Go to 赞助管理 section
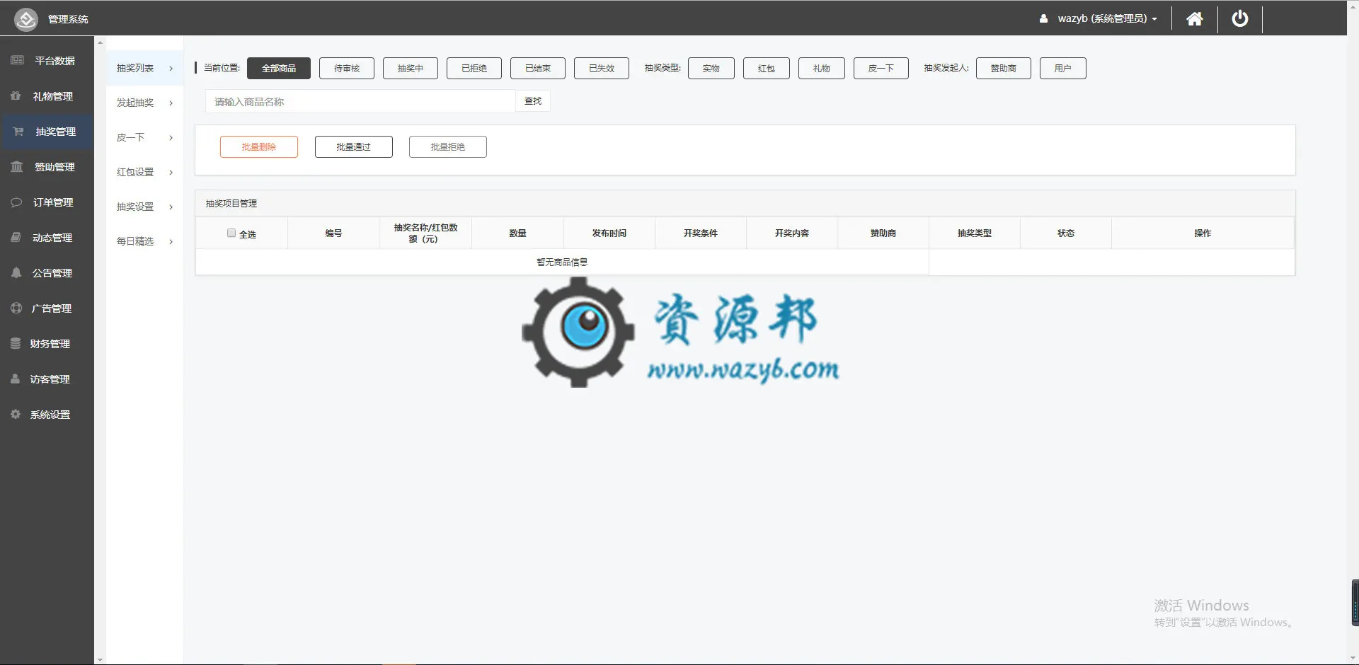Viewport: 1359px width, 665px height. point(47,167)
